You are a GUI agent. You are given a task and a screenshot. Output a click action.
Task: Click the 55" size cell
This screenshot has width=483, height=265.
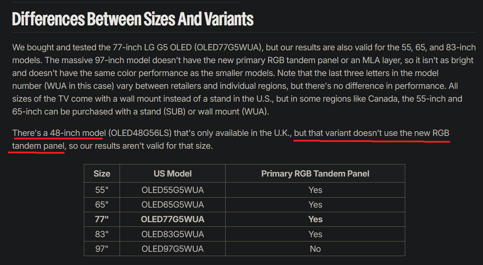(x=102, y=190)
